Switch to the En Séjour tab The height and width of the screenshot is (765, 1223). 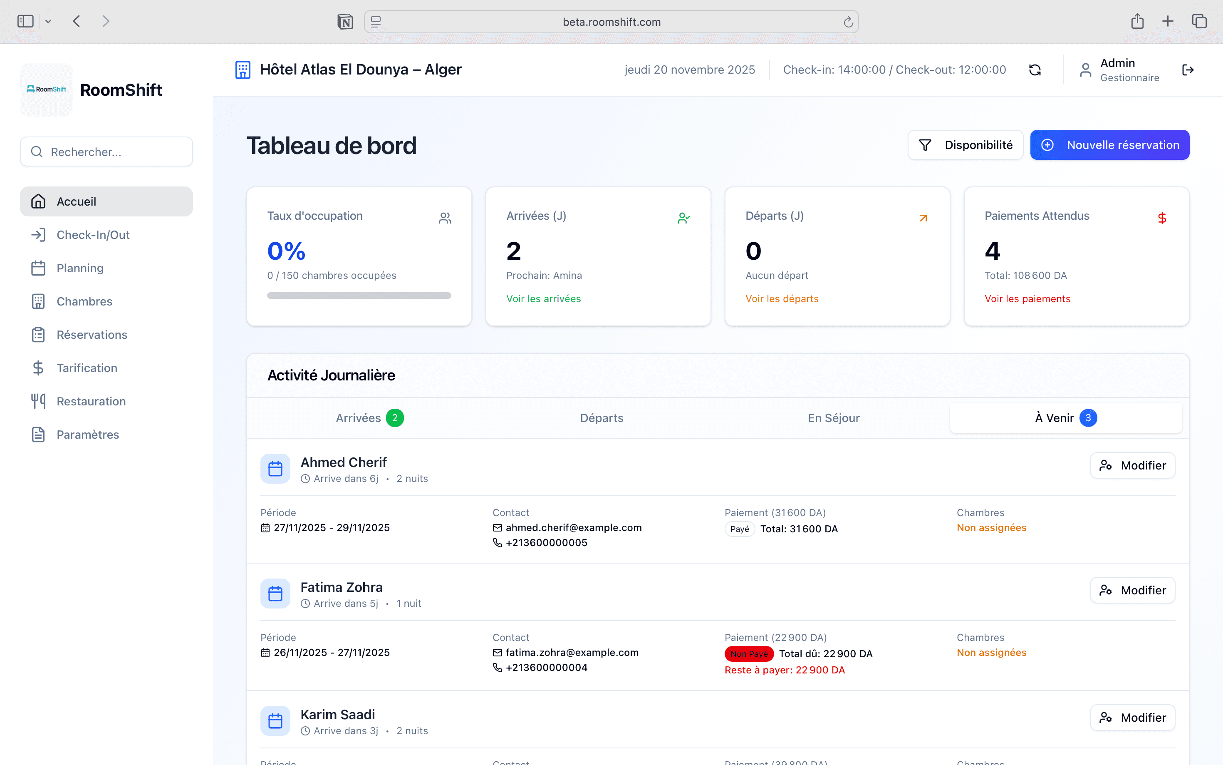pyautogui.click(x=833, y=417)
